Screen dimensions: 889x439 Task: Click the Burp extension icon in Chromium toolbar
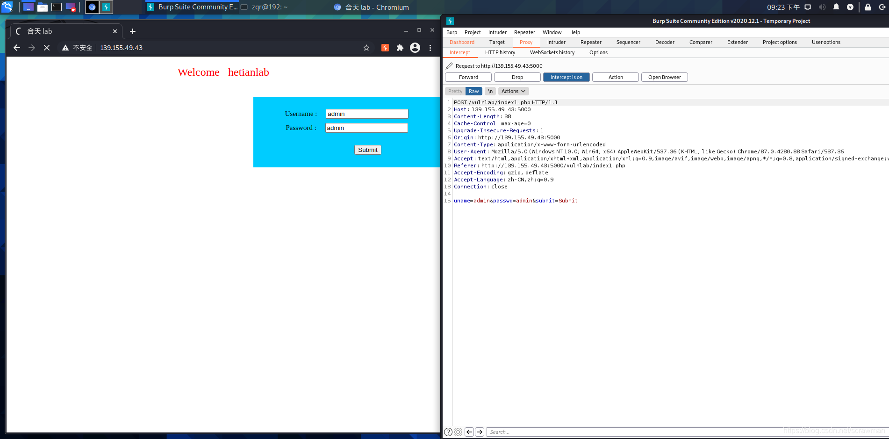385,48
